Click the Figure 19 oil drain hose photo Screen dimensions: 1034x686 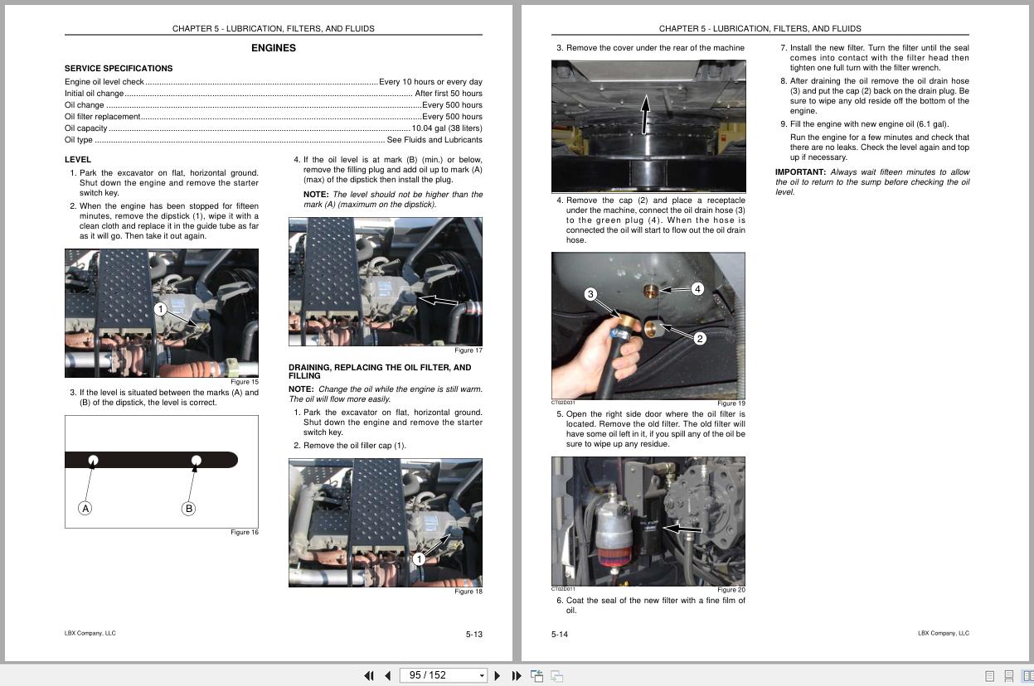click(x=648, y=326)
